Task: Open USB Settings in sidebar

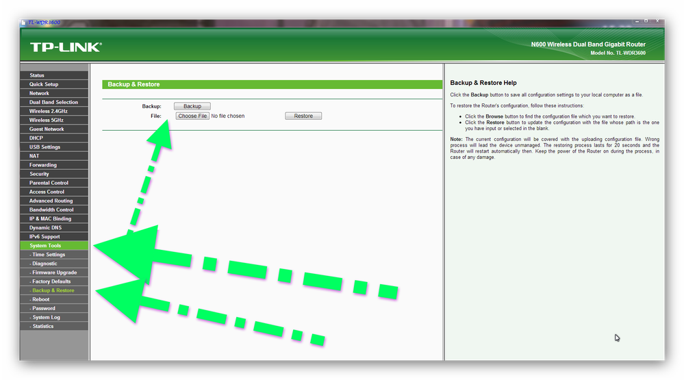Action: tap(45, 147)
